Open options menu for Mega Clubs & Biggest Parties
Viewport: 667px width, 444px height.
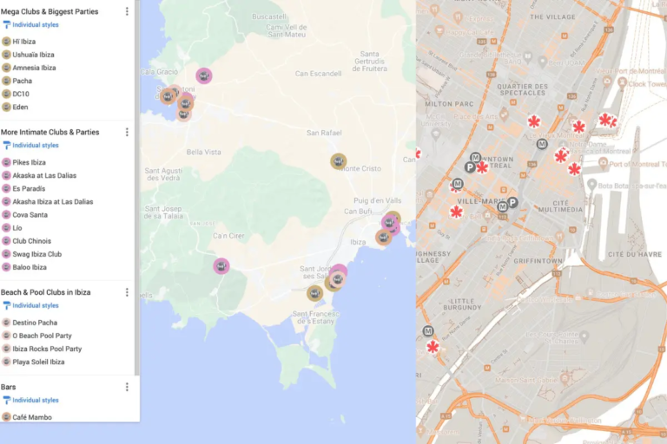click(127, 11)
